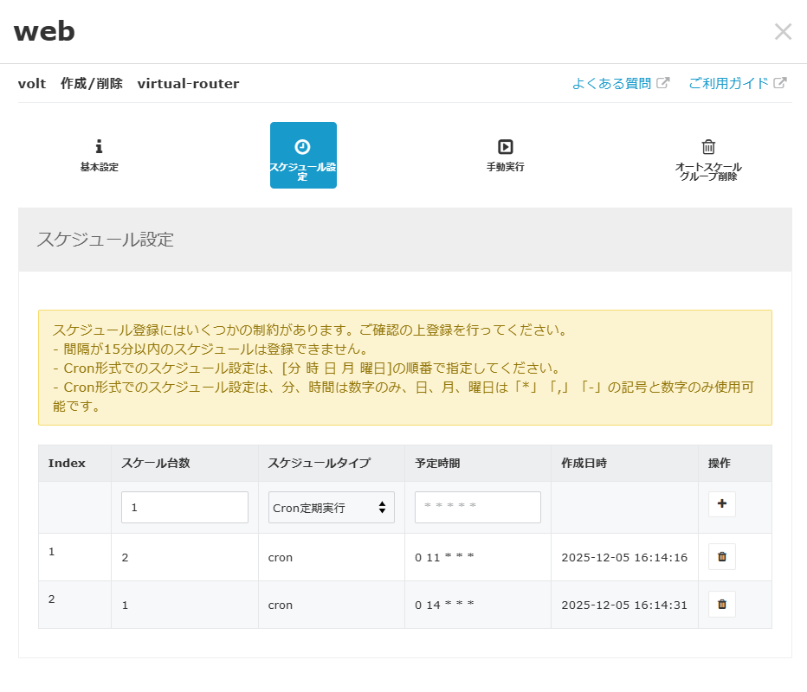Screen dimensions: 807x692
Task: Focus the スケール台数 input field
Action: tap(184, 508)
